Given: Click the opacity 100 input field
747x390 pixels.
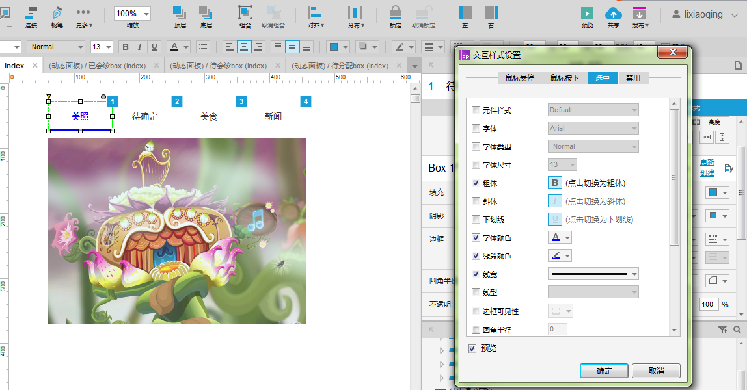Looking at the screenshot, I should pyautogui.click(x=709, y=304).
